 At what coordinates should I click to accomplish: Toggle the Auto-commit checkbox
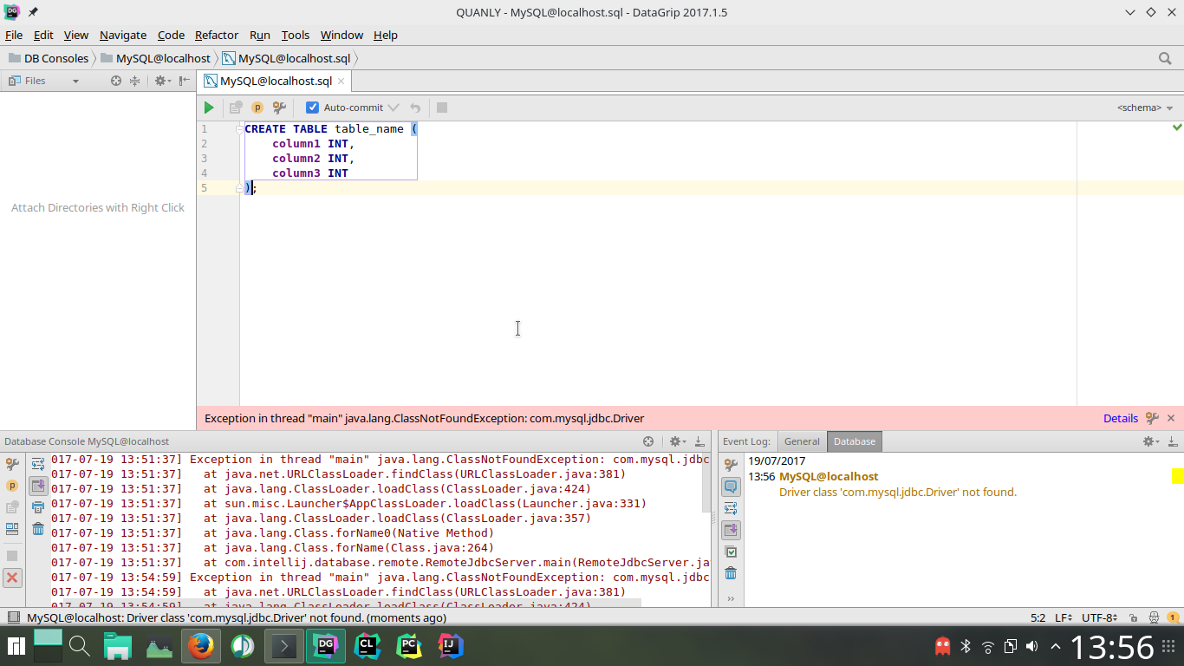[x=312, y=108]
